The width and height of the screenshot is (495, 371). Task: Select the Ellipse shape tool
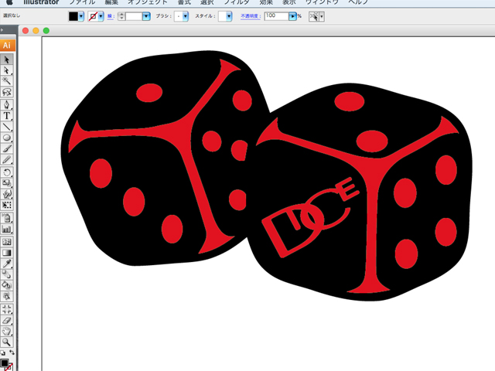(x=7, y=138)
